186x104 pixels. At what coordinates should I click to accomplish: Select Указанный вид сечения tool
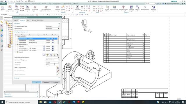(x=35, y=8)
